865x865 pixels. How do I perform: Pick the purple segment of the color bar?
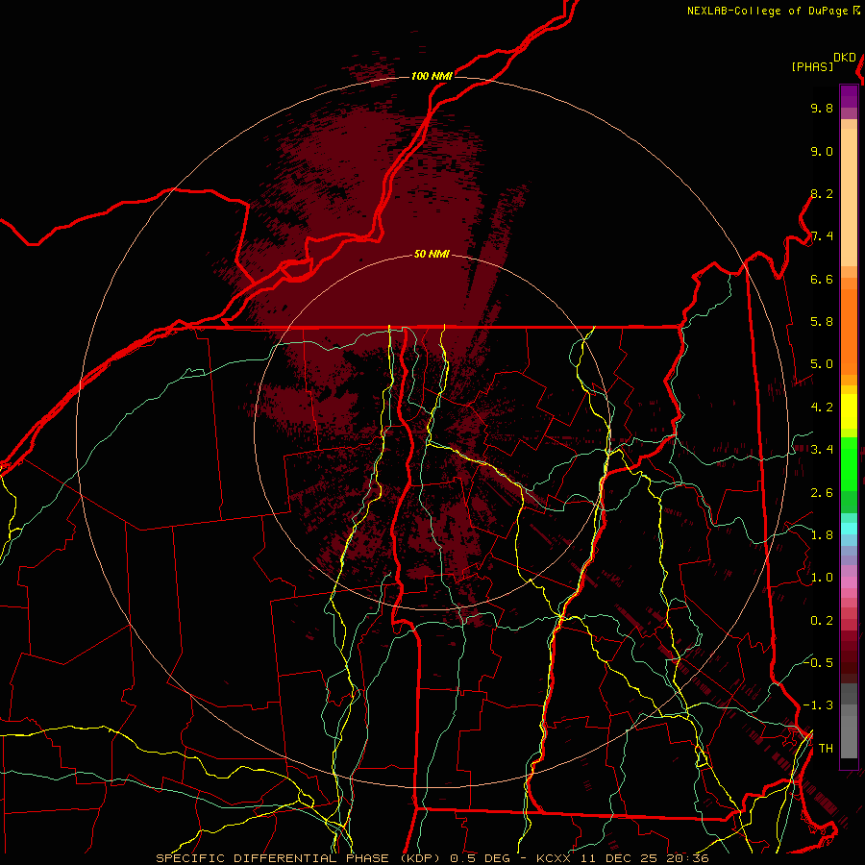click(849, 96)
